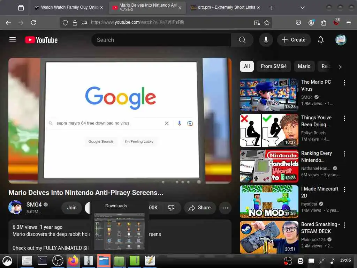Screen dimensions: 357x268
Task: Go to YouTube home via logo
Action: [41, 40]
